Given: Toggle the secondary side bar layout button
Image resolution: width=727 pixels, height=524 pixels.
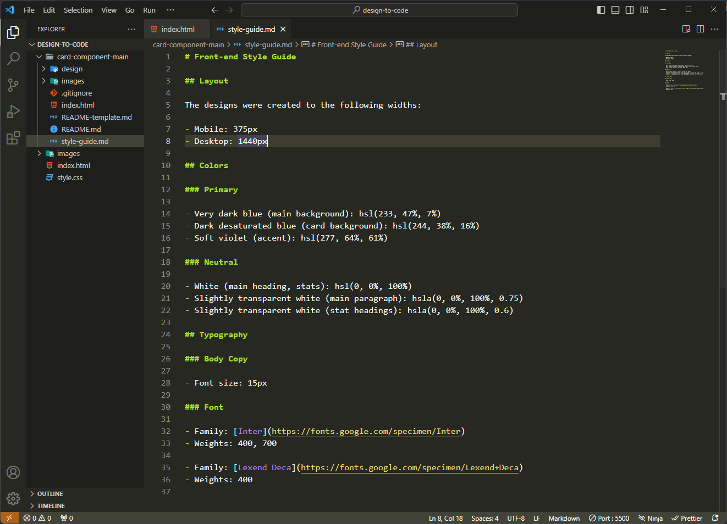Looking at the screenshot, I should coord(630,10).
